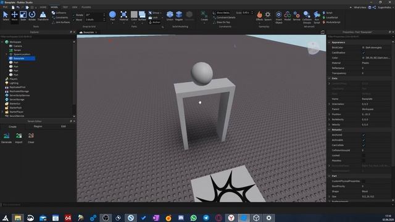Import terrain in Terrain Editor
This screenshot has width=395, height=222.
tap(19, 138)
